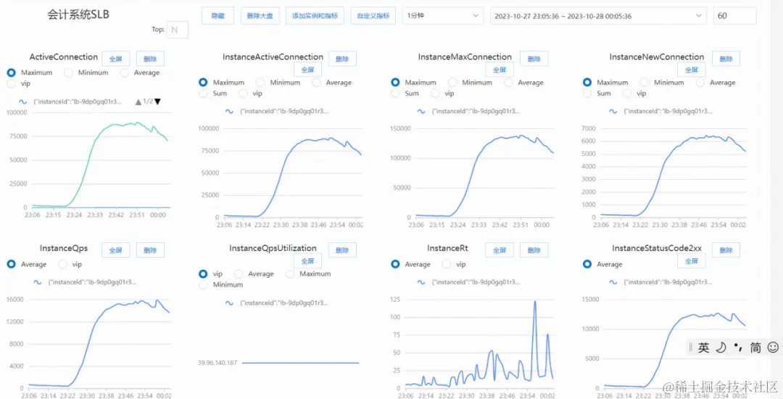The height and width of the screenshot is (399, 783).
Task: Select Average radio in ActiveConnection chart
Action: [x=125, y=73]
